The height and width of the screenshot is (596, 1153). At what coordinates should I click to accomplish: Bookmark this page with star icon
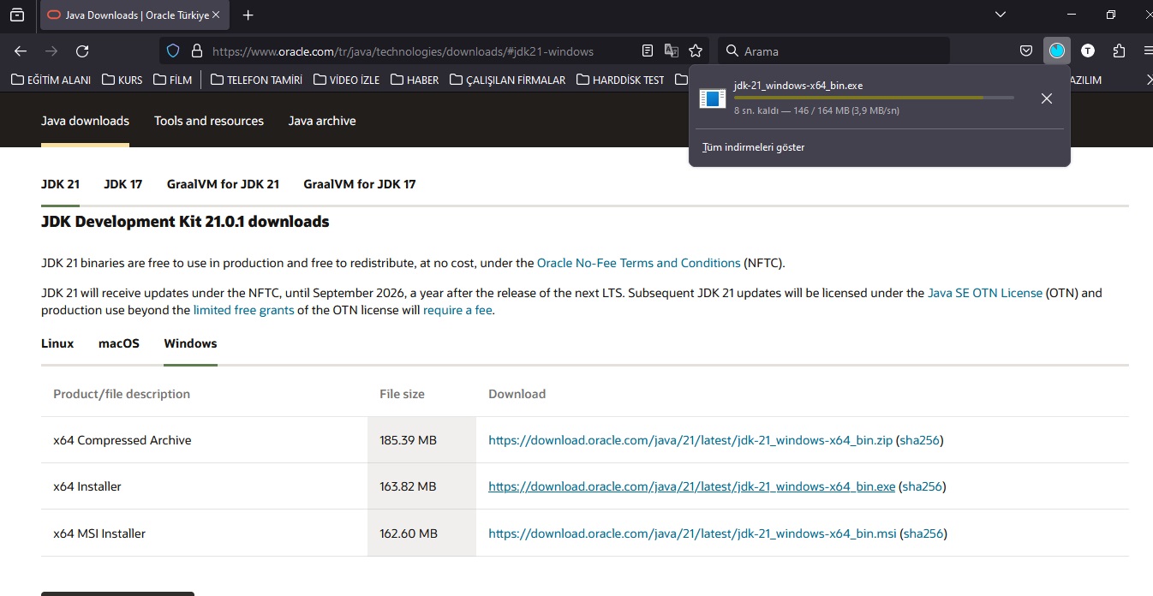(696, 51)
